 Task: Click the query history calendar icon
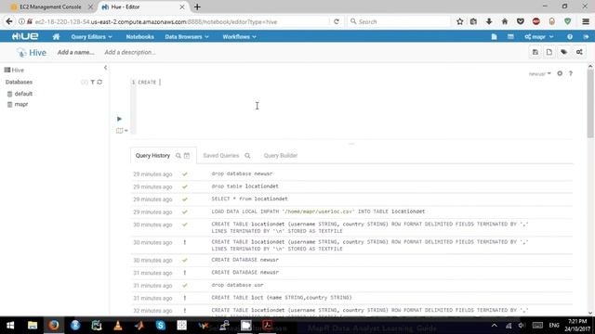pyautogui.click(x=187, y=156)
